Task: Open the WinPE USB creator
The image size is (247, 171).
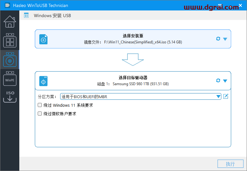Action: (x=10, y=79)
